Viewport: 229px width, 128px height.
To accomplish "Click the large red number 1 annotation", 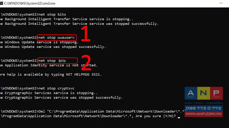I will tap(85, 34).
